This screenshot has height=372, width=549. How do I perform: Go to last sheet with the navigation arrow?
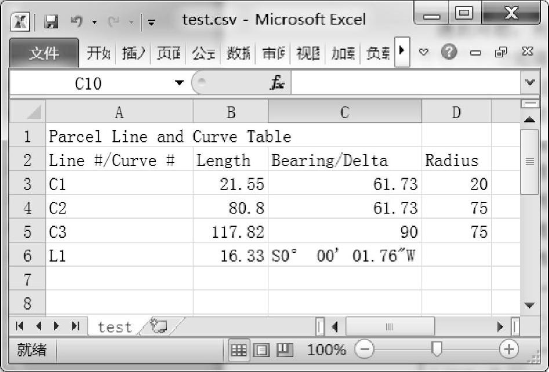click(75, 326)
